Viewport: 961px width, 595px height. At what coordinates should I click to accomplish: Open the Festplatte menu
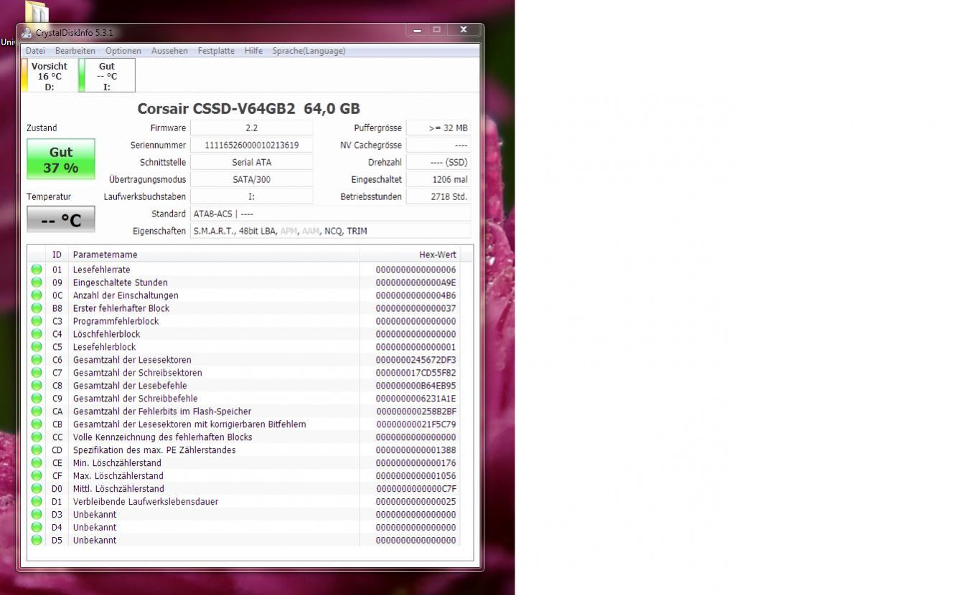pos(216,51)
